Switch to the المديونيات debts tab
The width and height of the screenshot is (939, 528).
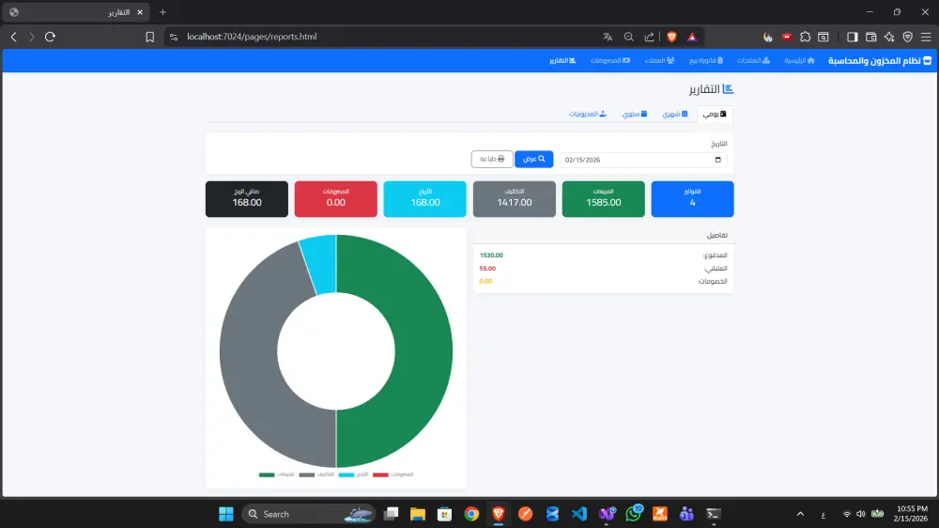pos(588,114)
